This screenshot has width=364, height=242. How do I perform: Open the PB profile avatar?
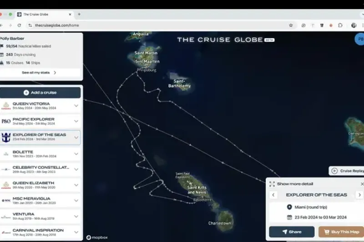(359, 39)
